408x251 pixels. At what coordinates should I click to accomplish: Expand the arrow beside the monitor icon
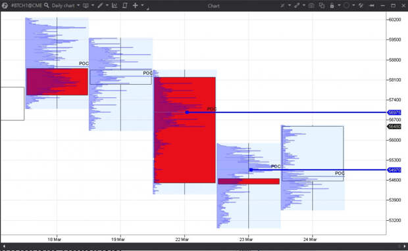(93, 5)
